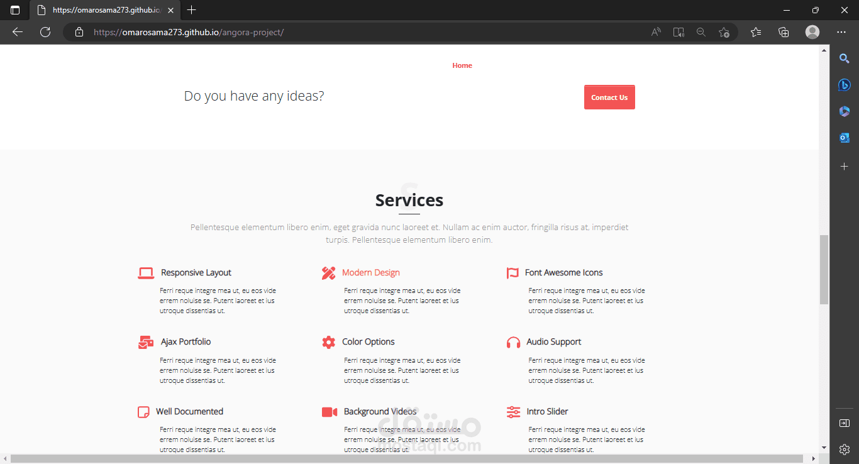The image size is (859, 464).
Task: View site information via the lock icon
Action: click(79, 32)
